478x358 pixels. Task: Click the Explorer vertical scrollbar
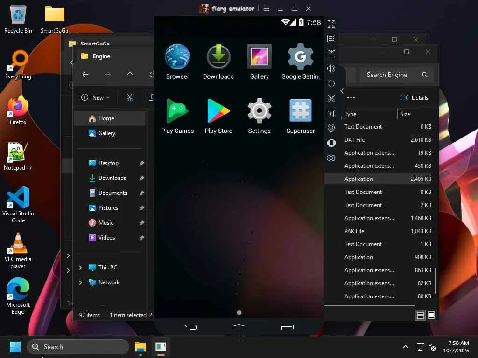(435, 281)
